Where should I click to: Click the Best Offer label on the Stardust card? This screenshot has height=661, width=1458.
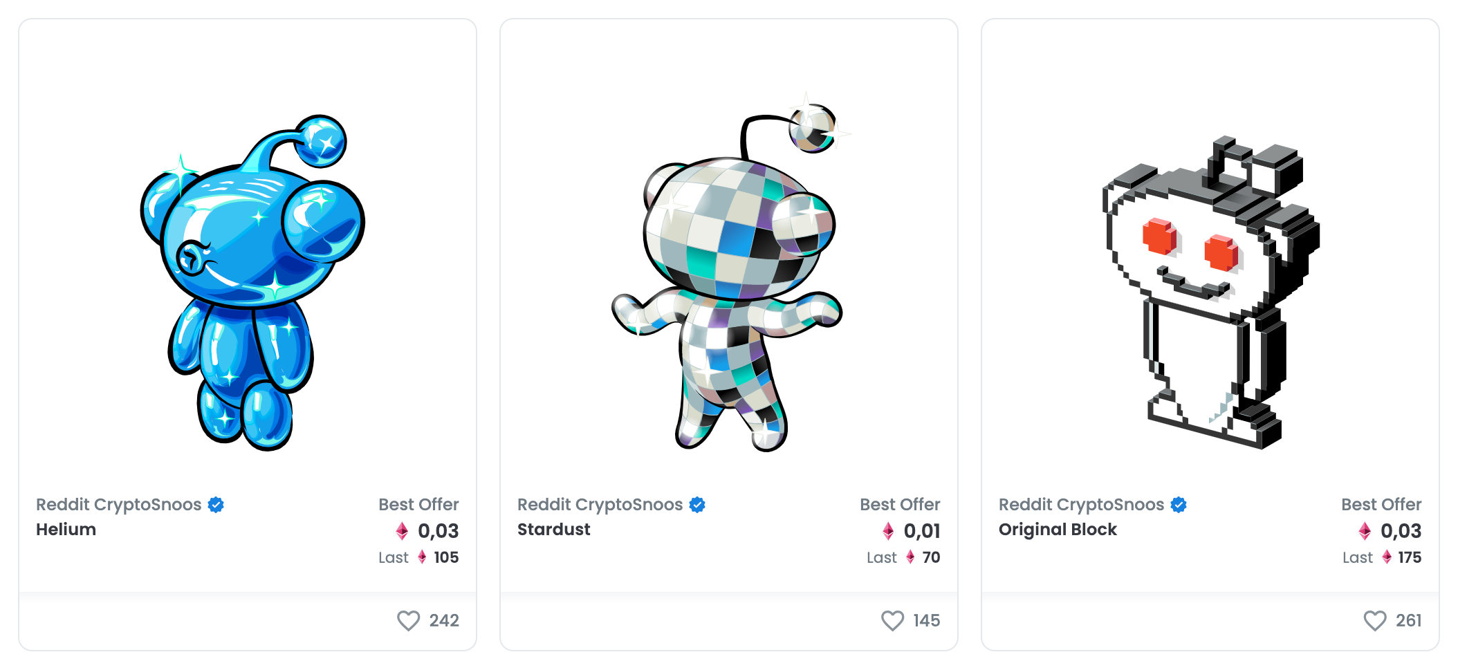(x=901, y=505)
